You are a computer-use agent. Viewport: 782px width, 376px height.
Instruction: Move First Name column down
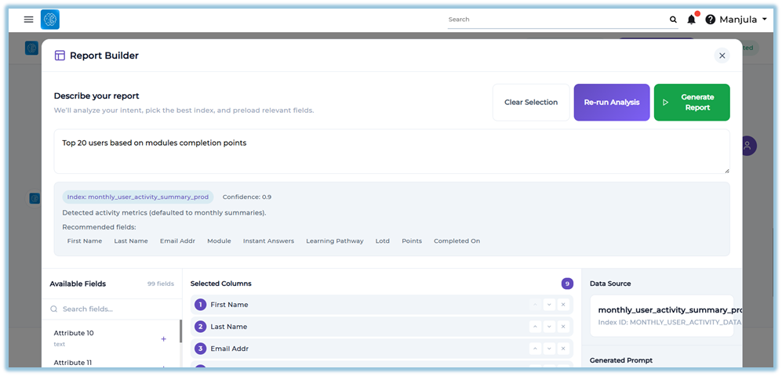(x=549, y=305)
